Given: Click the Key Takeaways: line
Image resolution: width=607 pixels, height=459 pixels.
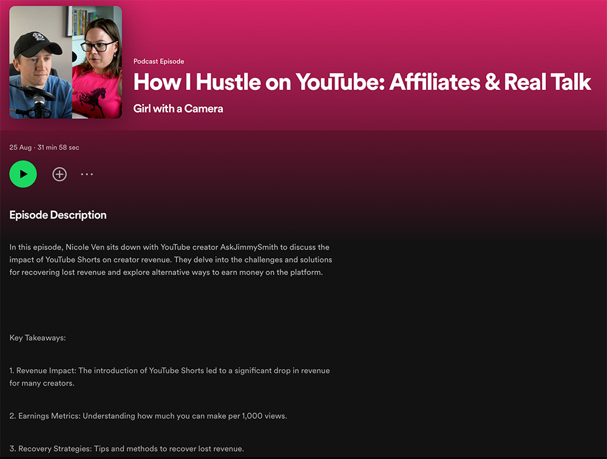Looking at the screenshot, I should coord(38,338).
